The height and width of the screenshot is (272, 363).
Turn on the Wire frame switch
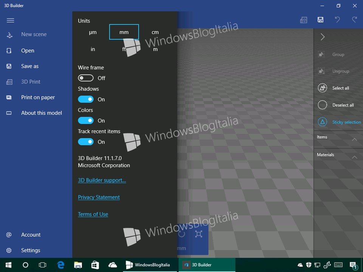(x=86, y=78)
